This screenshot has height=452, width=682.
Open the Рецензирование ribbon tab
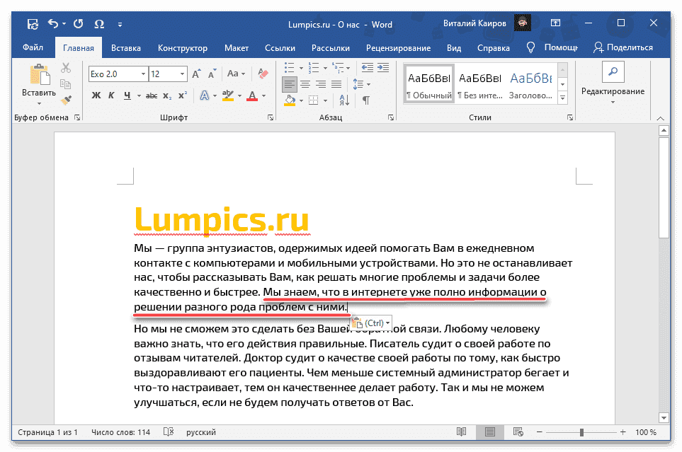coord(399,47)
